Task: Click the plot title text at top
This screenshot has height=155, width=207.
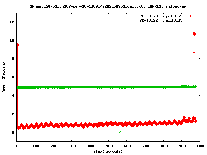Action: coord(108,6)
